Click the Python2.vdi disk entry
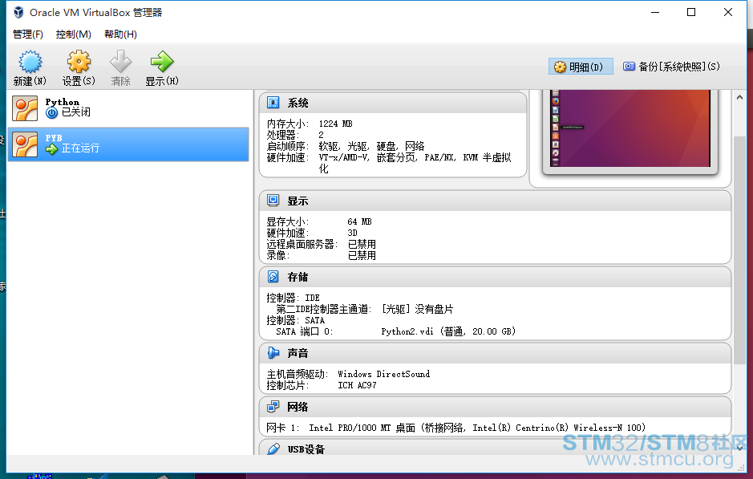Image resolution: width=753 pixels, height=479 pixels. [x=448, y=331]
